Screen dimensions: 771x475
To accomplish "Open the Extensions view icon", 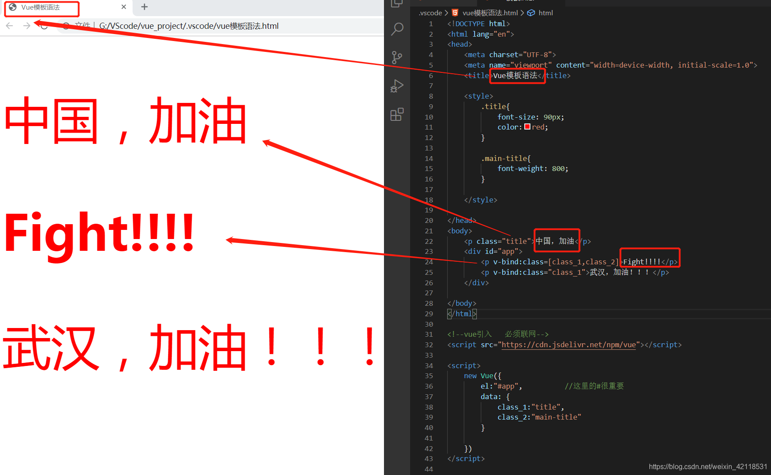I will coord(397,114).
